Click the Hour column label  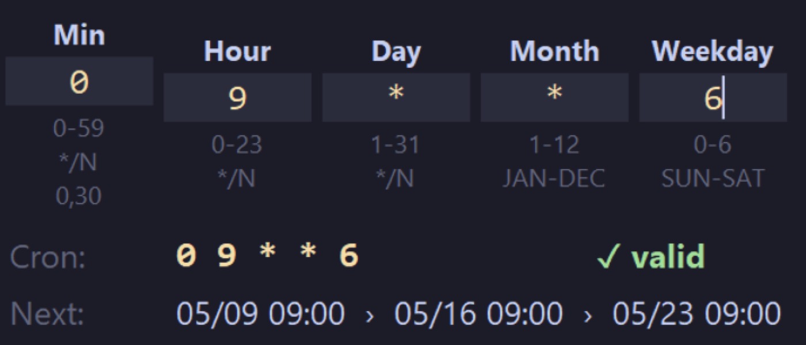[x=237, y=52]
